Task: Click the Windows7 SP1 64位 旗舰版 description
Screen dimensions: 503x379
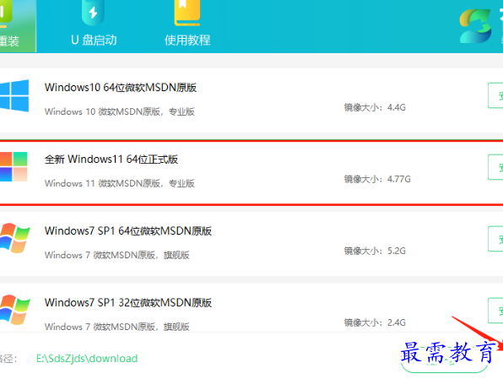Action: [x=117, y=255]
